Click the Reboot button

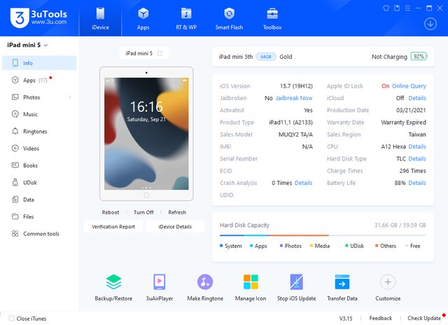[111, 212]
